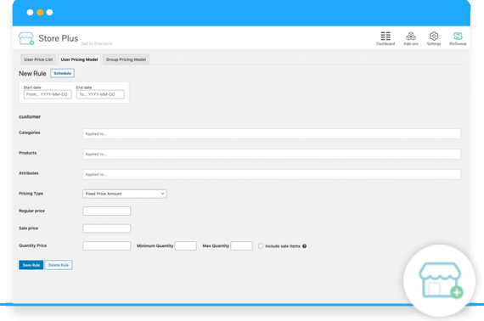
Task: Click the Store Plus storefront logo
Action: point(26,38)
